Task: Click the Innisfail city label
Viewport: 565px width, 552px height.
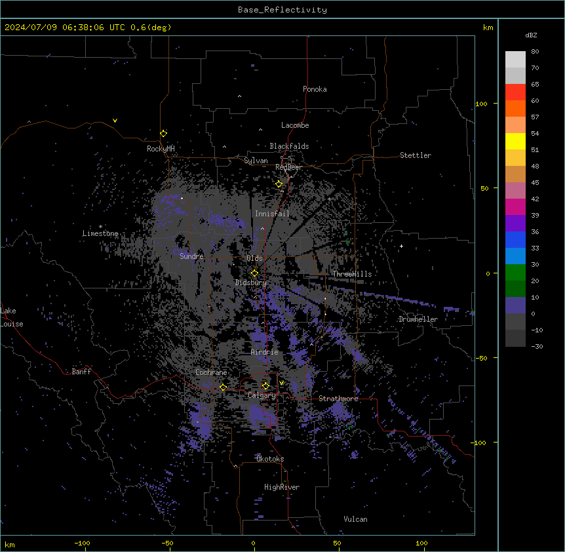Action: (x=272, y=214)
